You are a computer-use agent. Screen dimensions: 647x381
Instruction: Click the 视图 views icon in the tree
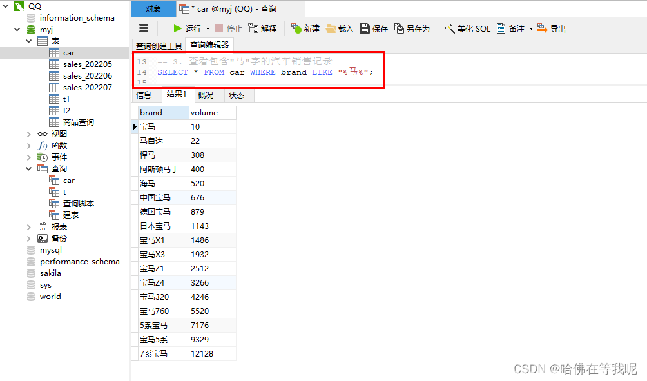coord(42,133)
